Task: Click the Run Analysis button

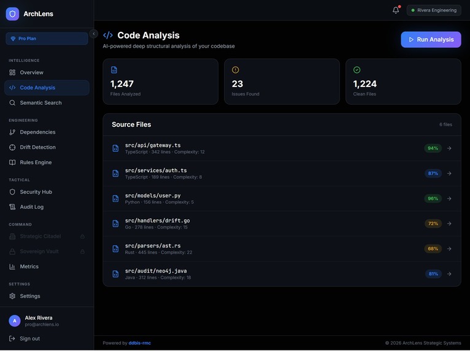Action: coord(431,39)
